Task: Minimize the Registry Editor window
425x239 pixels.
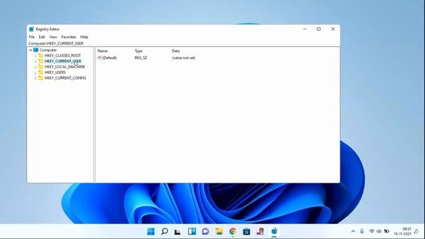Action: tap(305, 29)
